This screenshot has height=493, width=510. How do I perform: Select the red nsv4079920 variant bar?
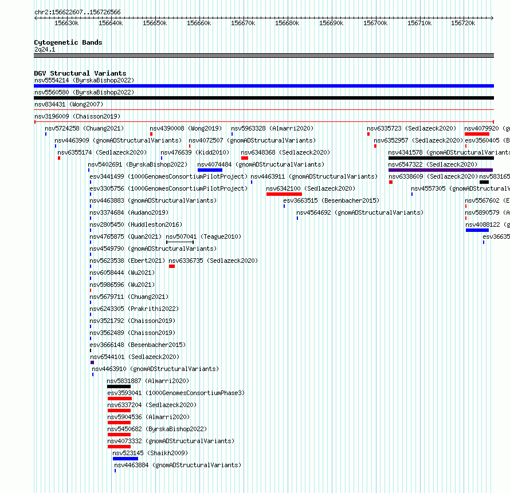coord(477,134)
